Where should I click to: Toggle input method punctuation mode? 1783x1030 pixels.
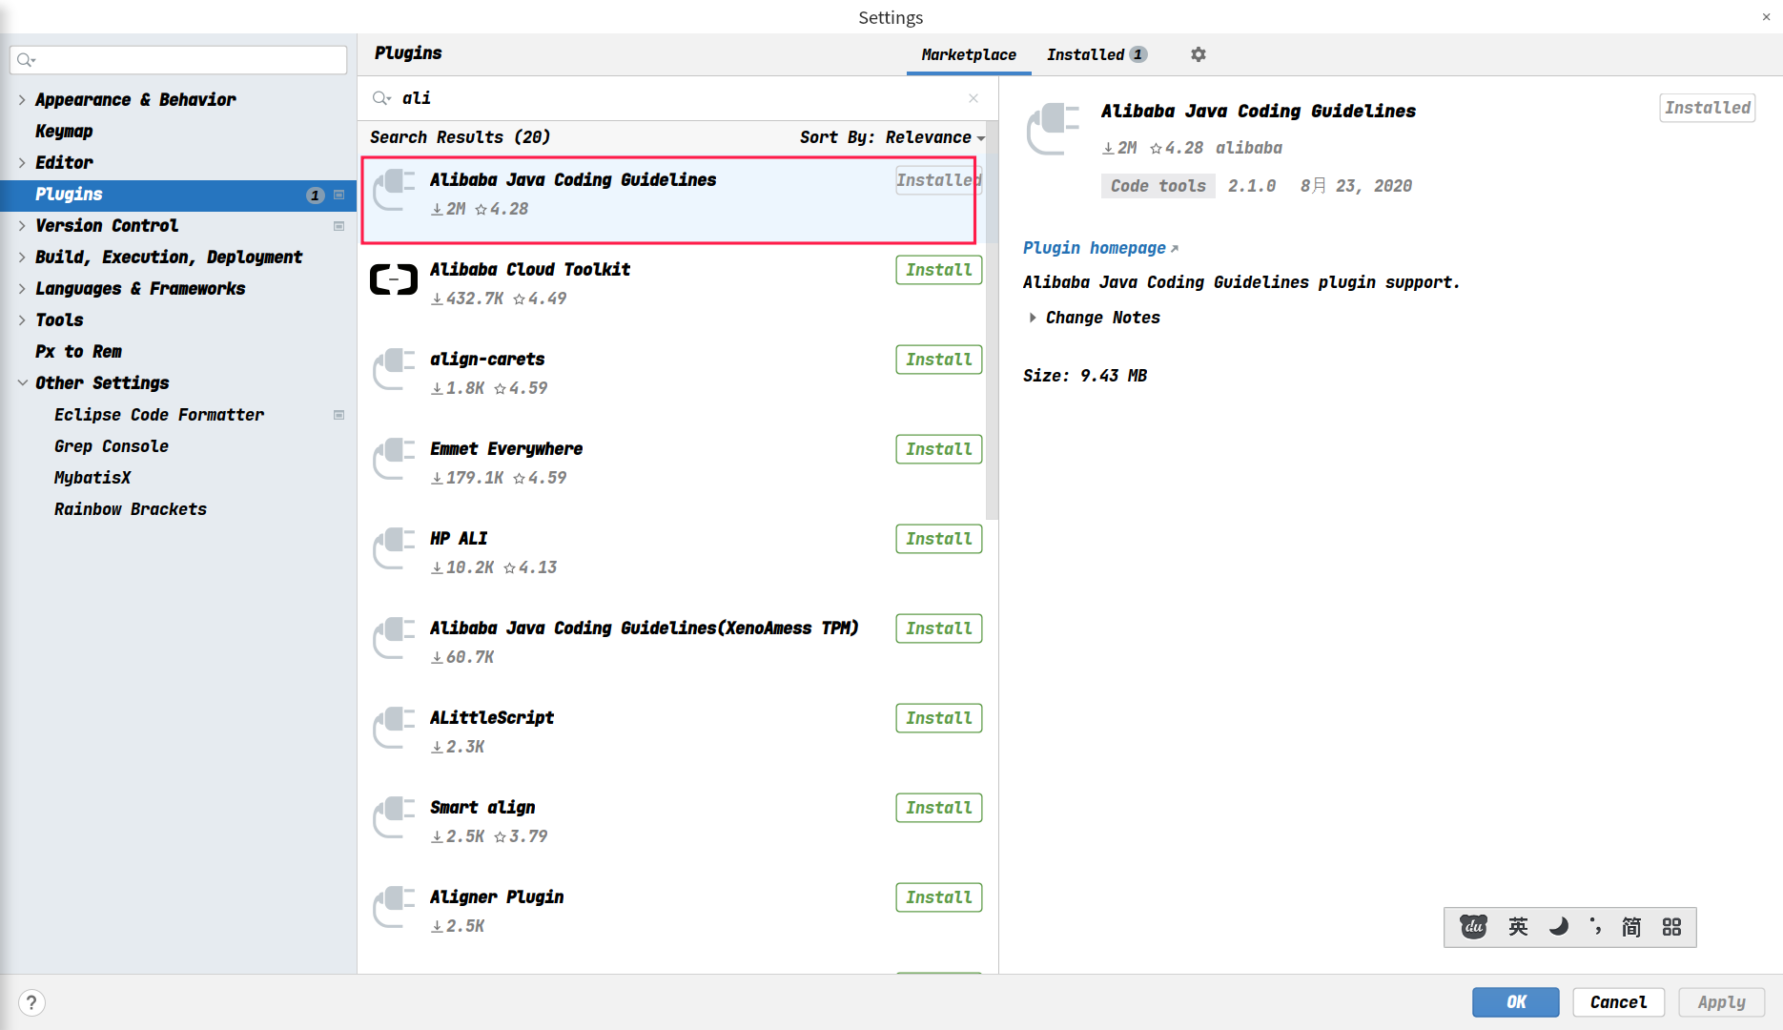(1595, 926)
